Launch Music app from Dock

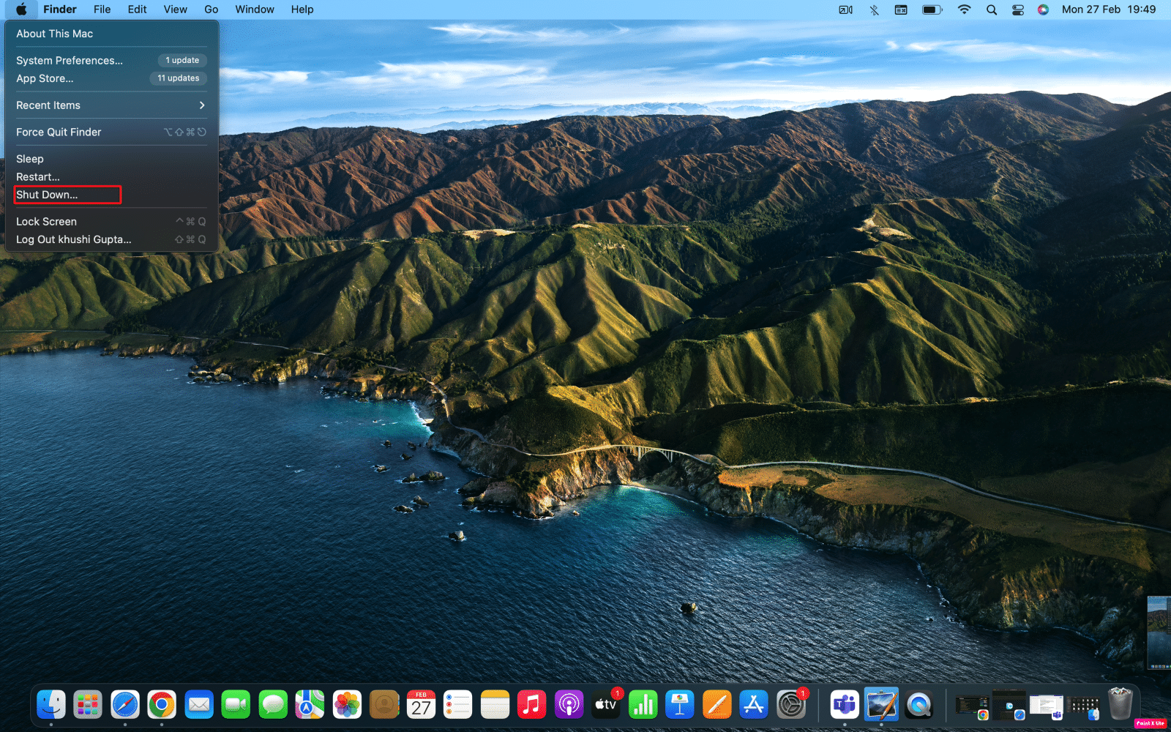point(532,705)
